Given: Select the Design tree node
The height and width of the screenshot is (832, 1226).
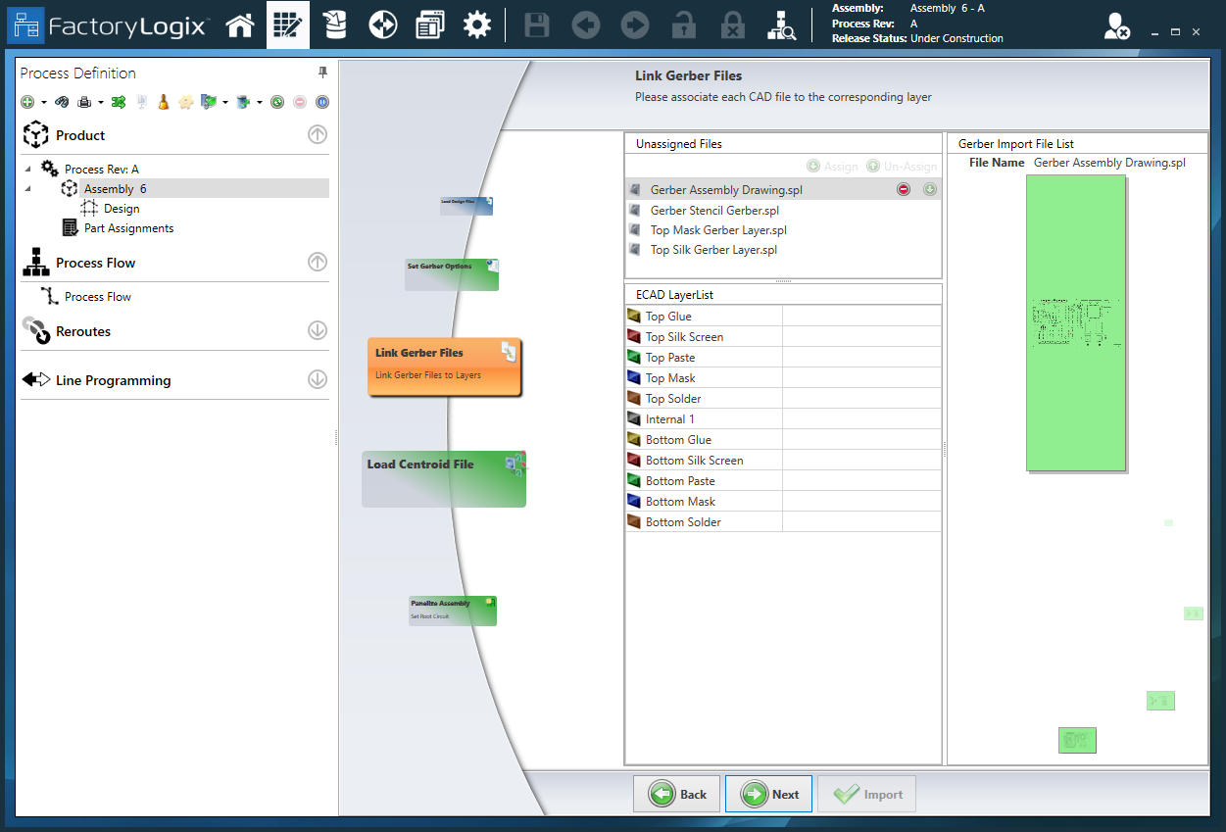Looking at the screenshot, I should (122, 209).
